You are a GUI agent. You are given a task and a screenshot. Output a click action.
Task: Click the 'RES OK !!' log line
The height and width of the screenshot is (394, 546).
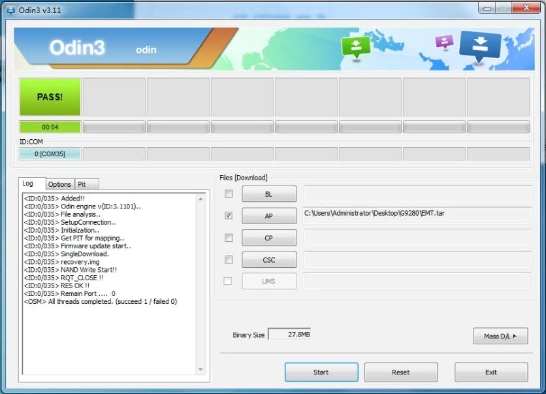57,286
